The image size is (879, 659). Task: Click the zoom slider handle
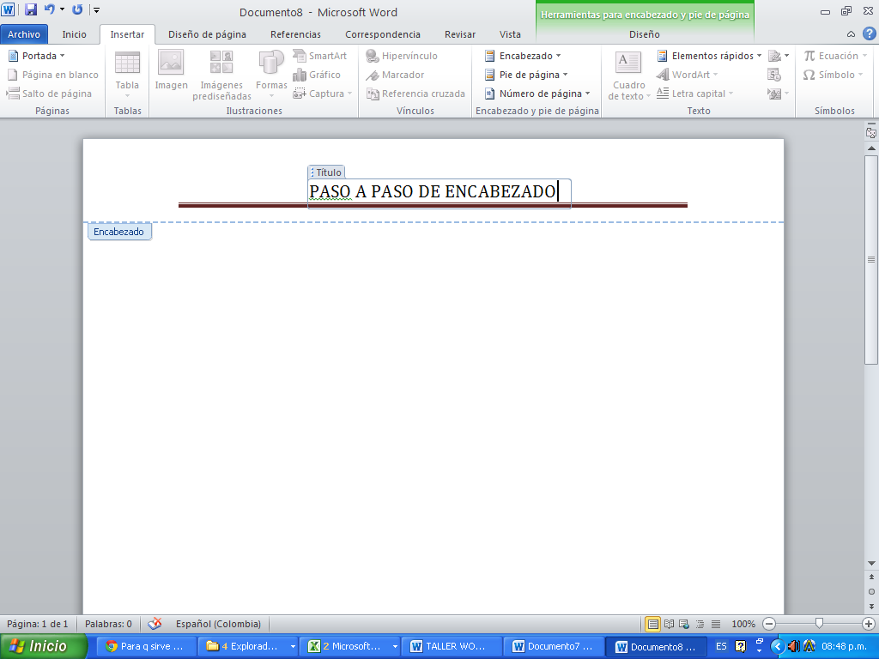pos(819,623)
